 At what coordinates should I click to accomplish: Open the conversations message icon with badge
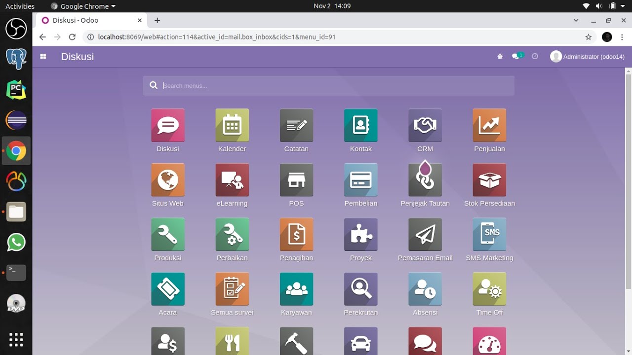pos(517,56)
